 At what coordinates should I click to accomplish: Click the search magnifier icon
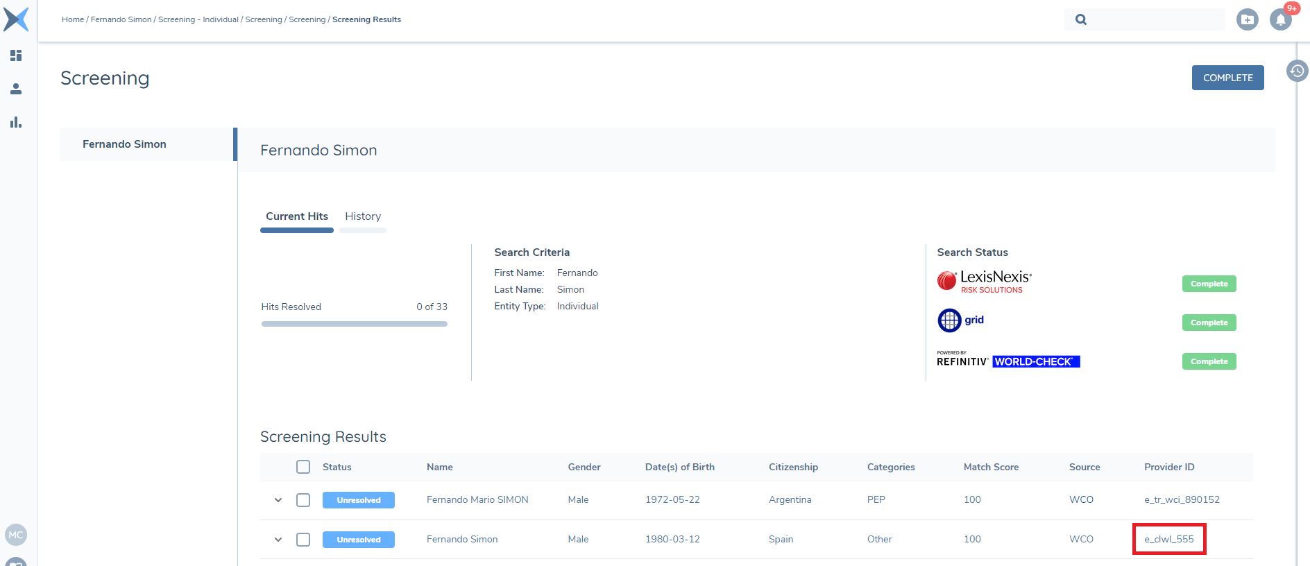(x=1081, y=19)
